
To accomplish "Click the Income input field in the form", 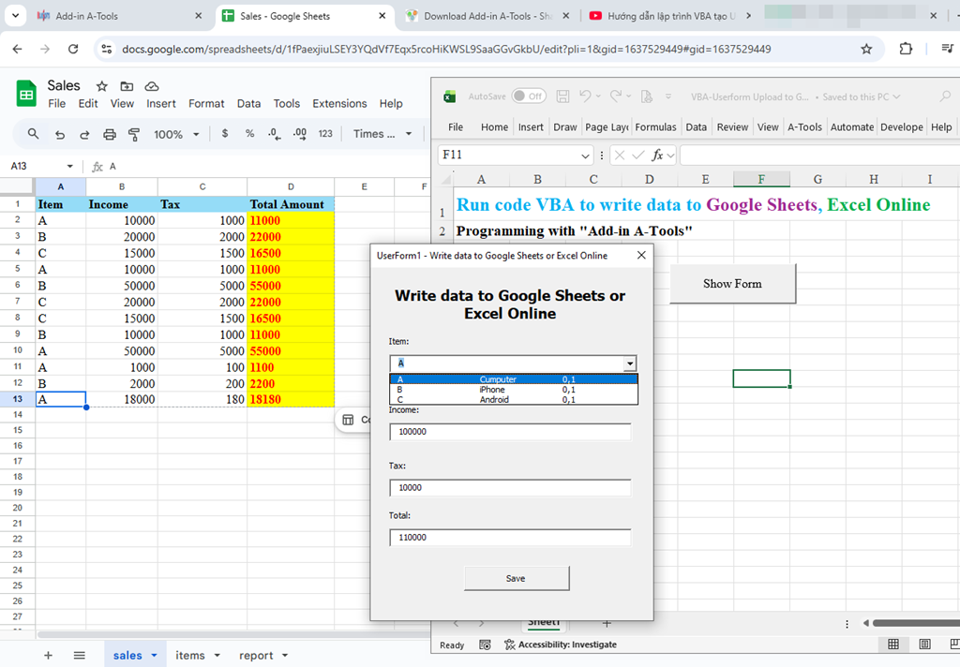I will (x=510, y=432).
